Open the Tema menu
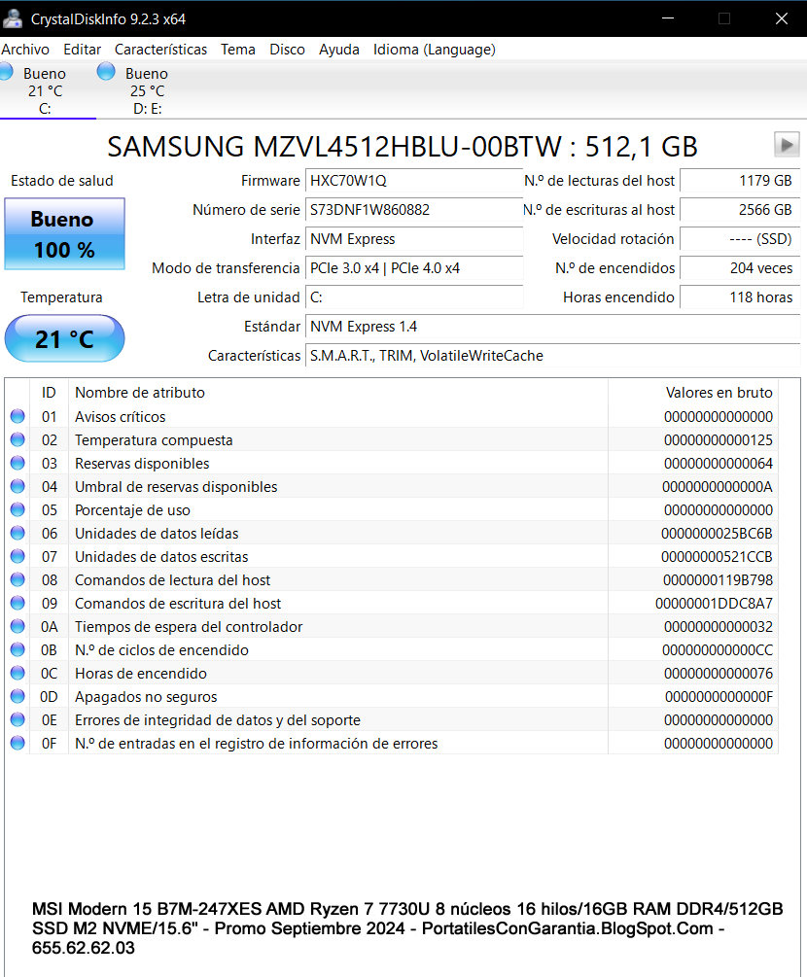The width and height of the screenshot is (807, 977). (238, 50)
